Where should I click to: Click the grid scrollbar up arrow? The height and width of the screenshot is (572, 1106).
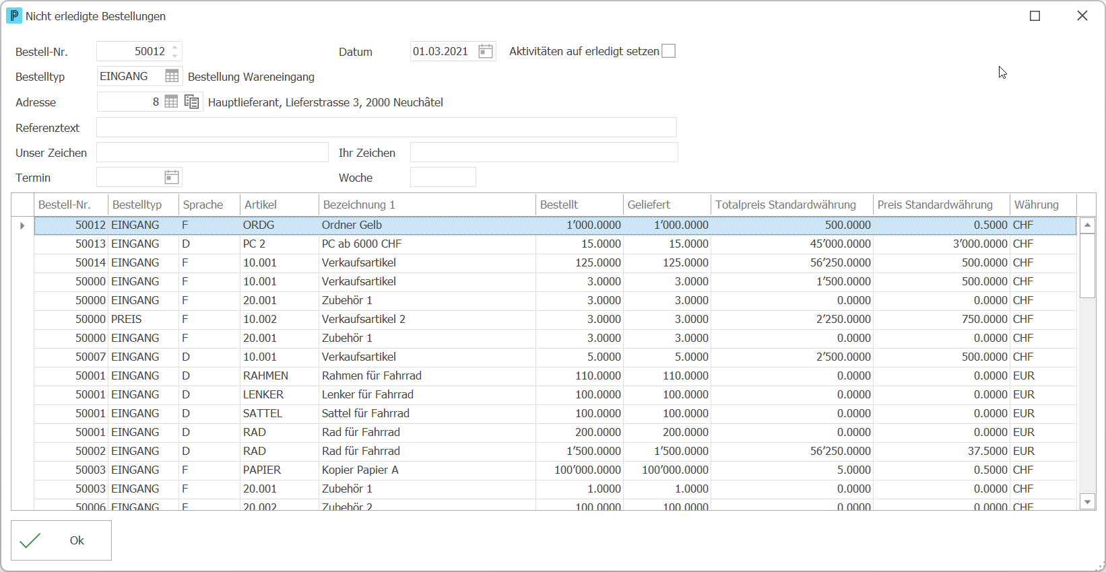pos(1087,225)
